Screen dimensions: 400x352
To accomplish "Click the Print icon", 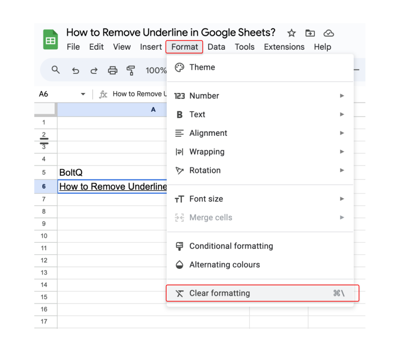I will tap(112, 70).
